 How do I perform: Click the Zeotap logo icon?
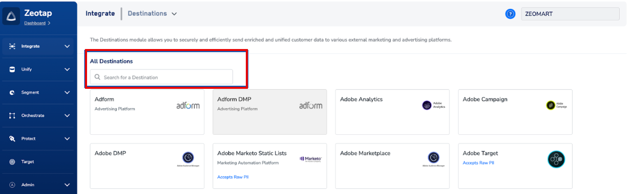click(x=11, y=17)
